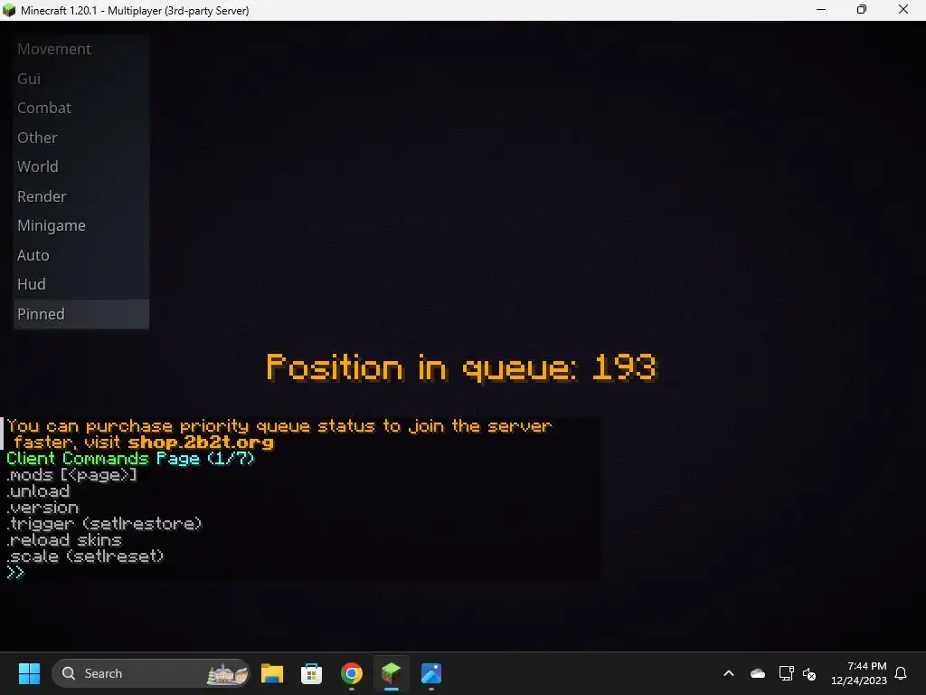This screenshot has width=926, height=695.
Task: Click the 'Client Commands Page (1/7)' header
Action: click(x=130, y=459)
